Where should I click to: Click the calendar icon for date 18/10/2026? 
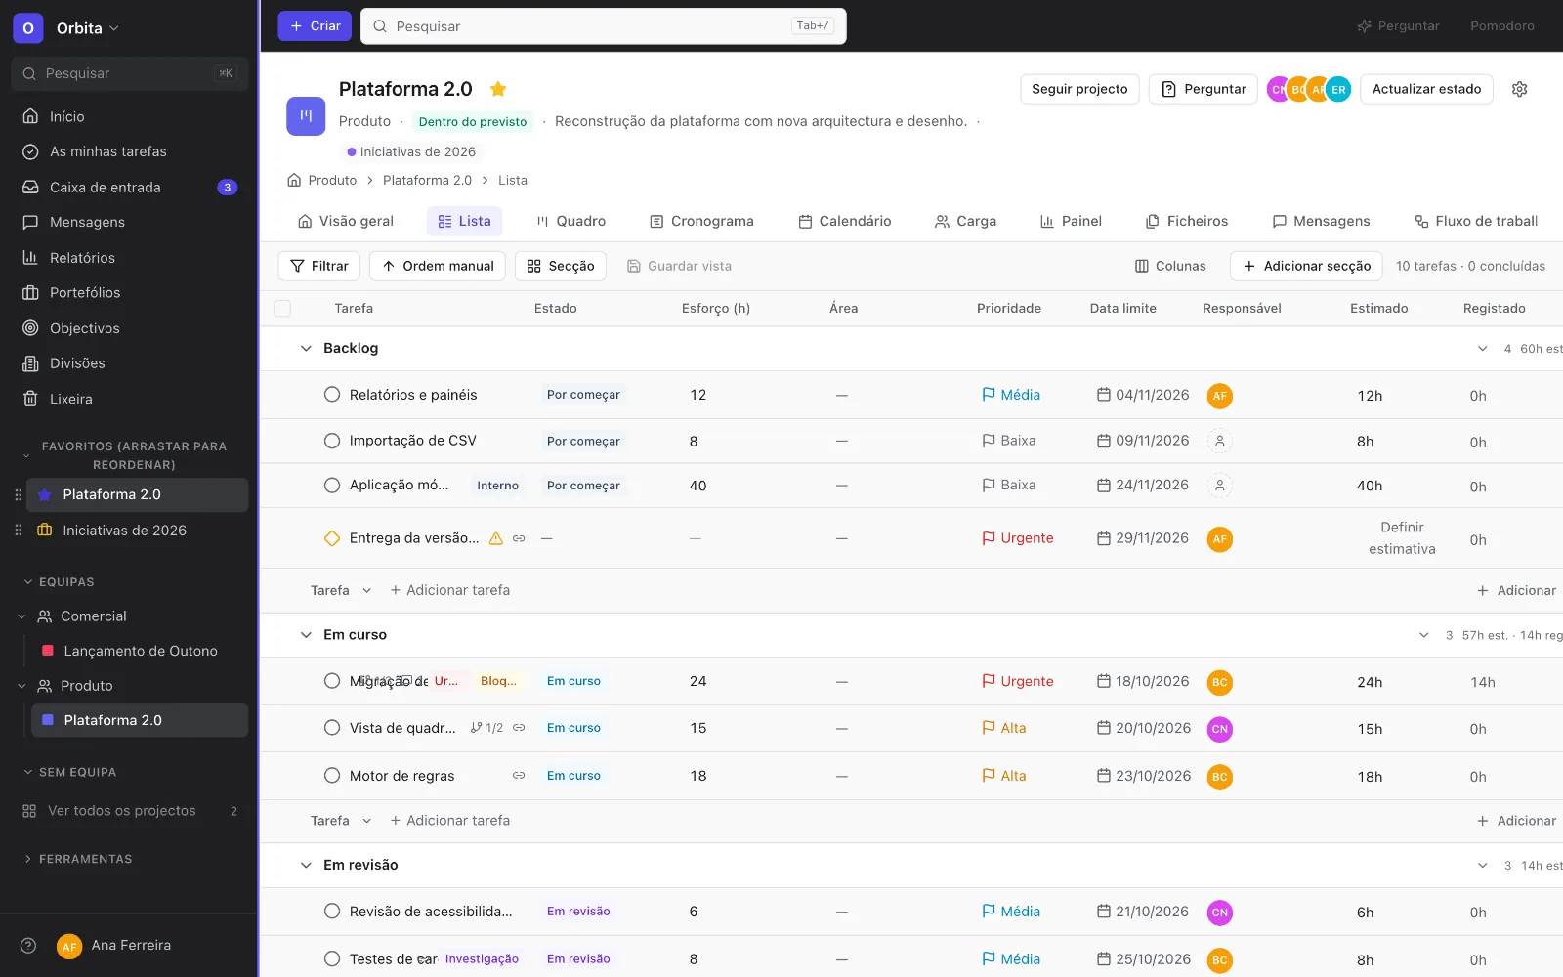[x=1104, y=681]
